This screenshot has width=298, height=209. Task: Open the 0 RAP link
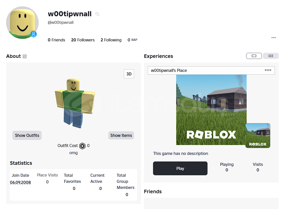(132, 40)
